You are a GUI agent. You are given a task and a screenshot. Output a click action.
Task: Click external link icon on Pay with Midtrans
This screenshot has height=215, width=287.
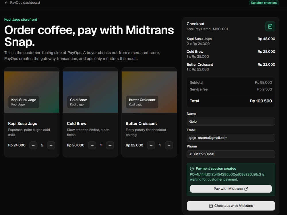click(x=246, y=189)
